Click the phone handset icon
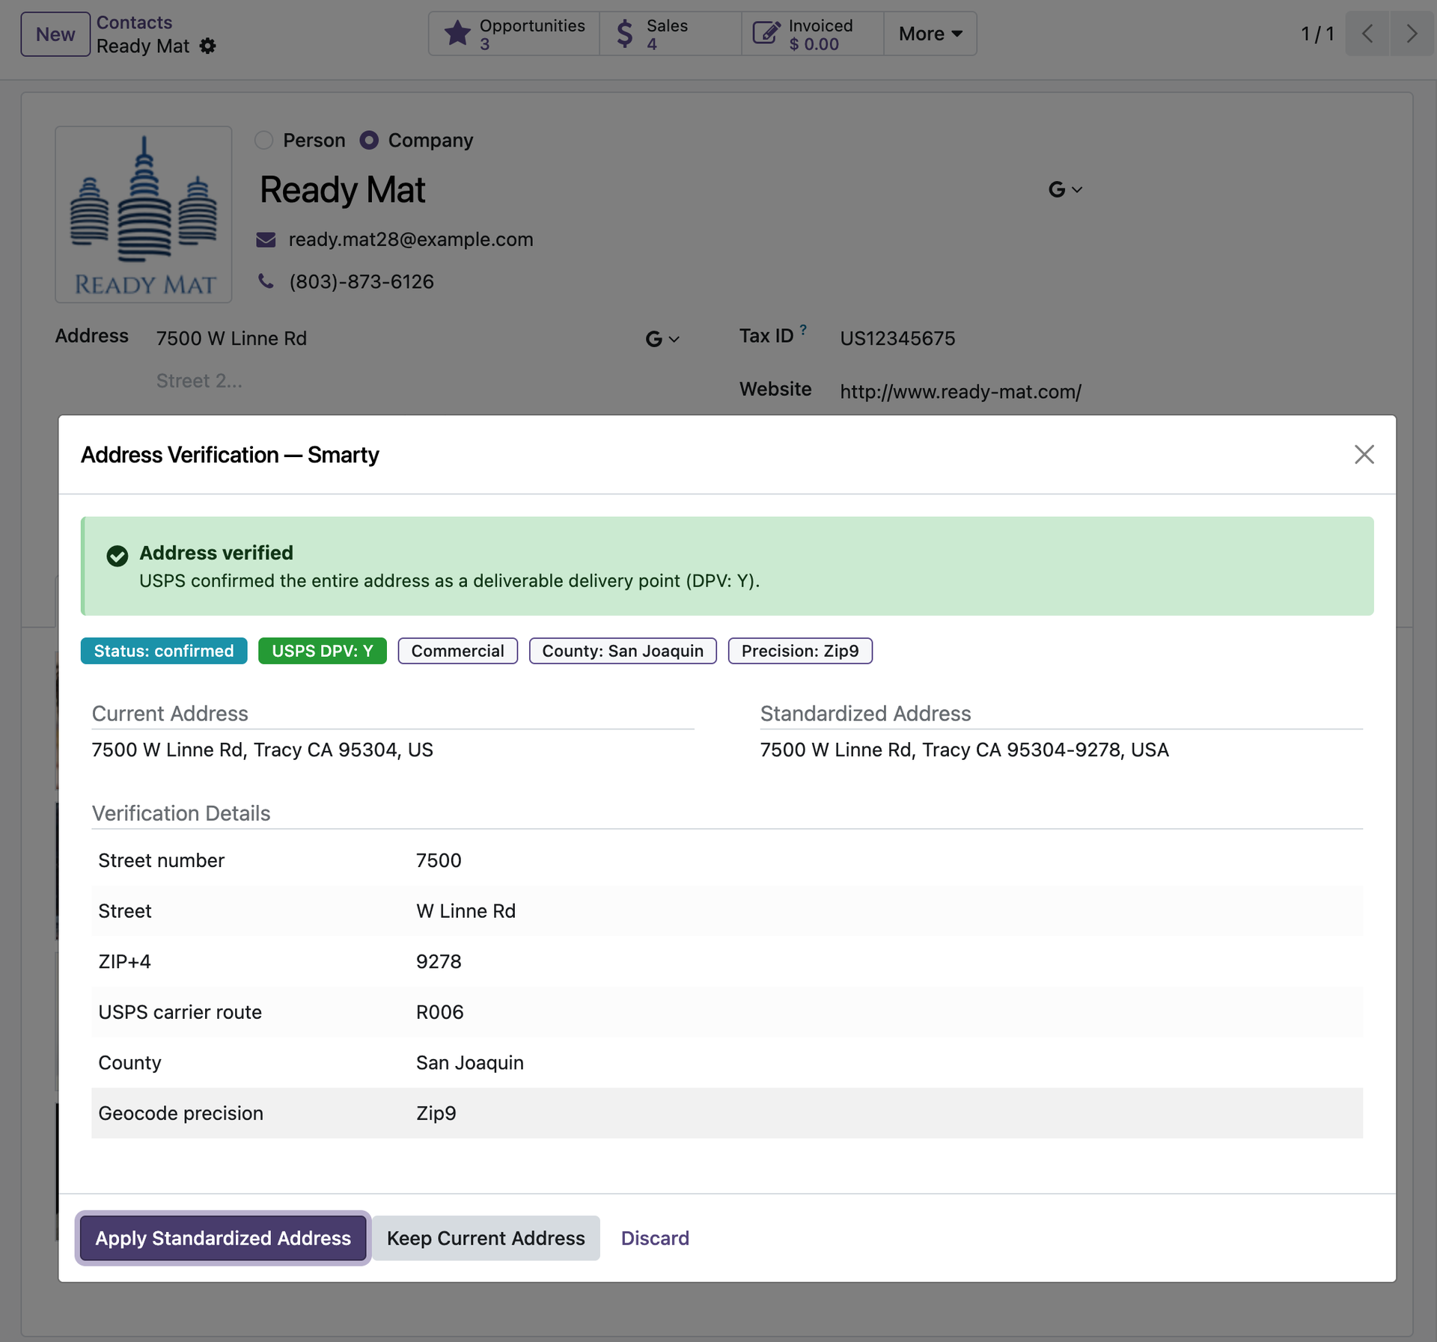Viewport: 1437px width, 1342px height. pyautogui.click(x=266, y=281)
